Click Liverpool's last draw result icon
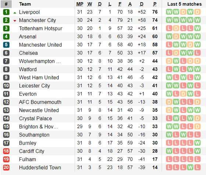The height and width of the screenshot is (175, 206). [x=197, y=12]
